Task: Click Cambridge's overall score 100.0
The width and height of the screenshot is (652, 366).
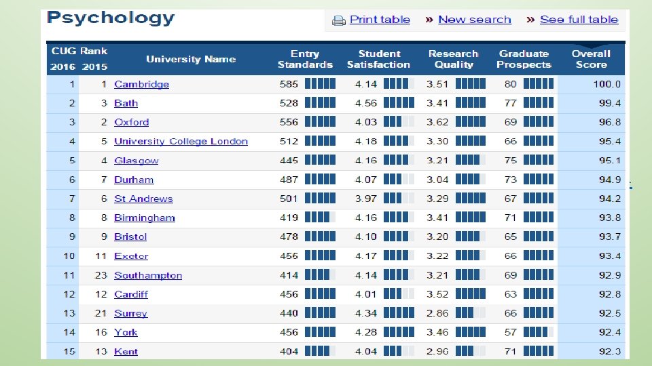Action: coord(606,84)
